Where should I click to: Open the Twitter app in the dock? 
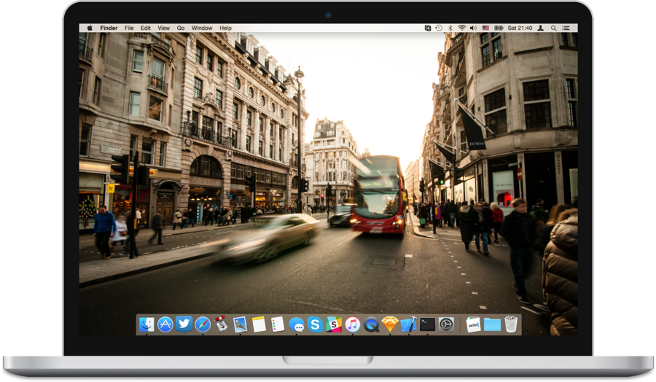pos(184,324)
